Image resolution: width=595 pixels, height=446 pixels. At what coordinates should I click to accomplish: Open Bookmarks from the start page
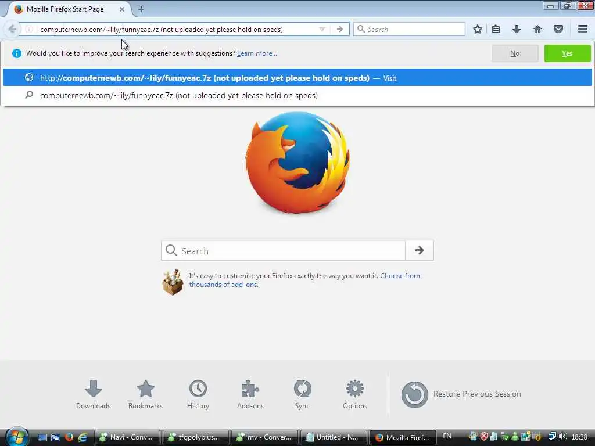click(145, 394)
